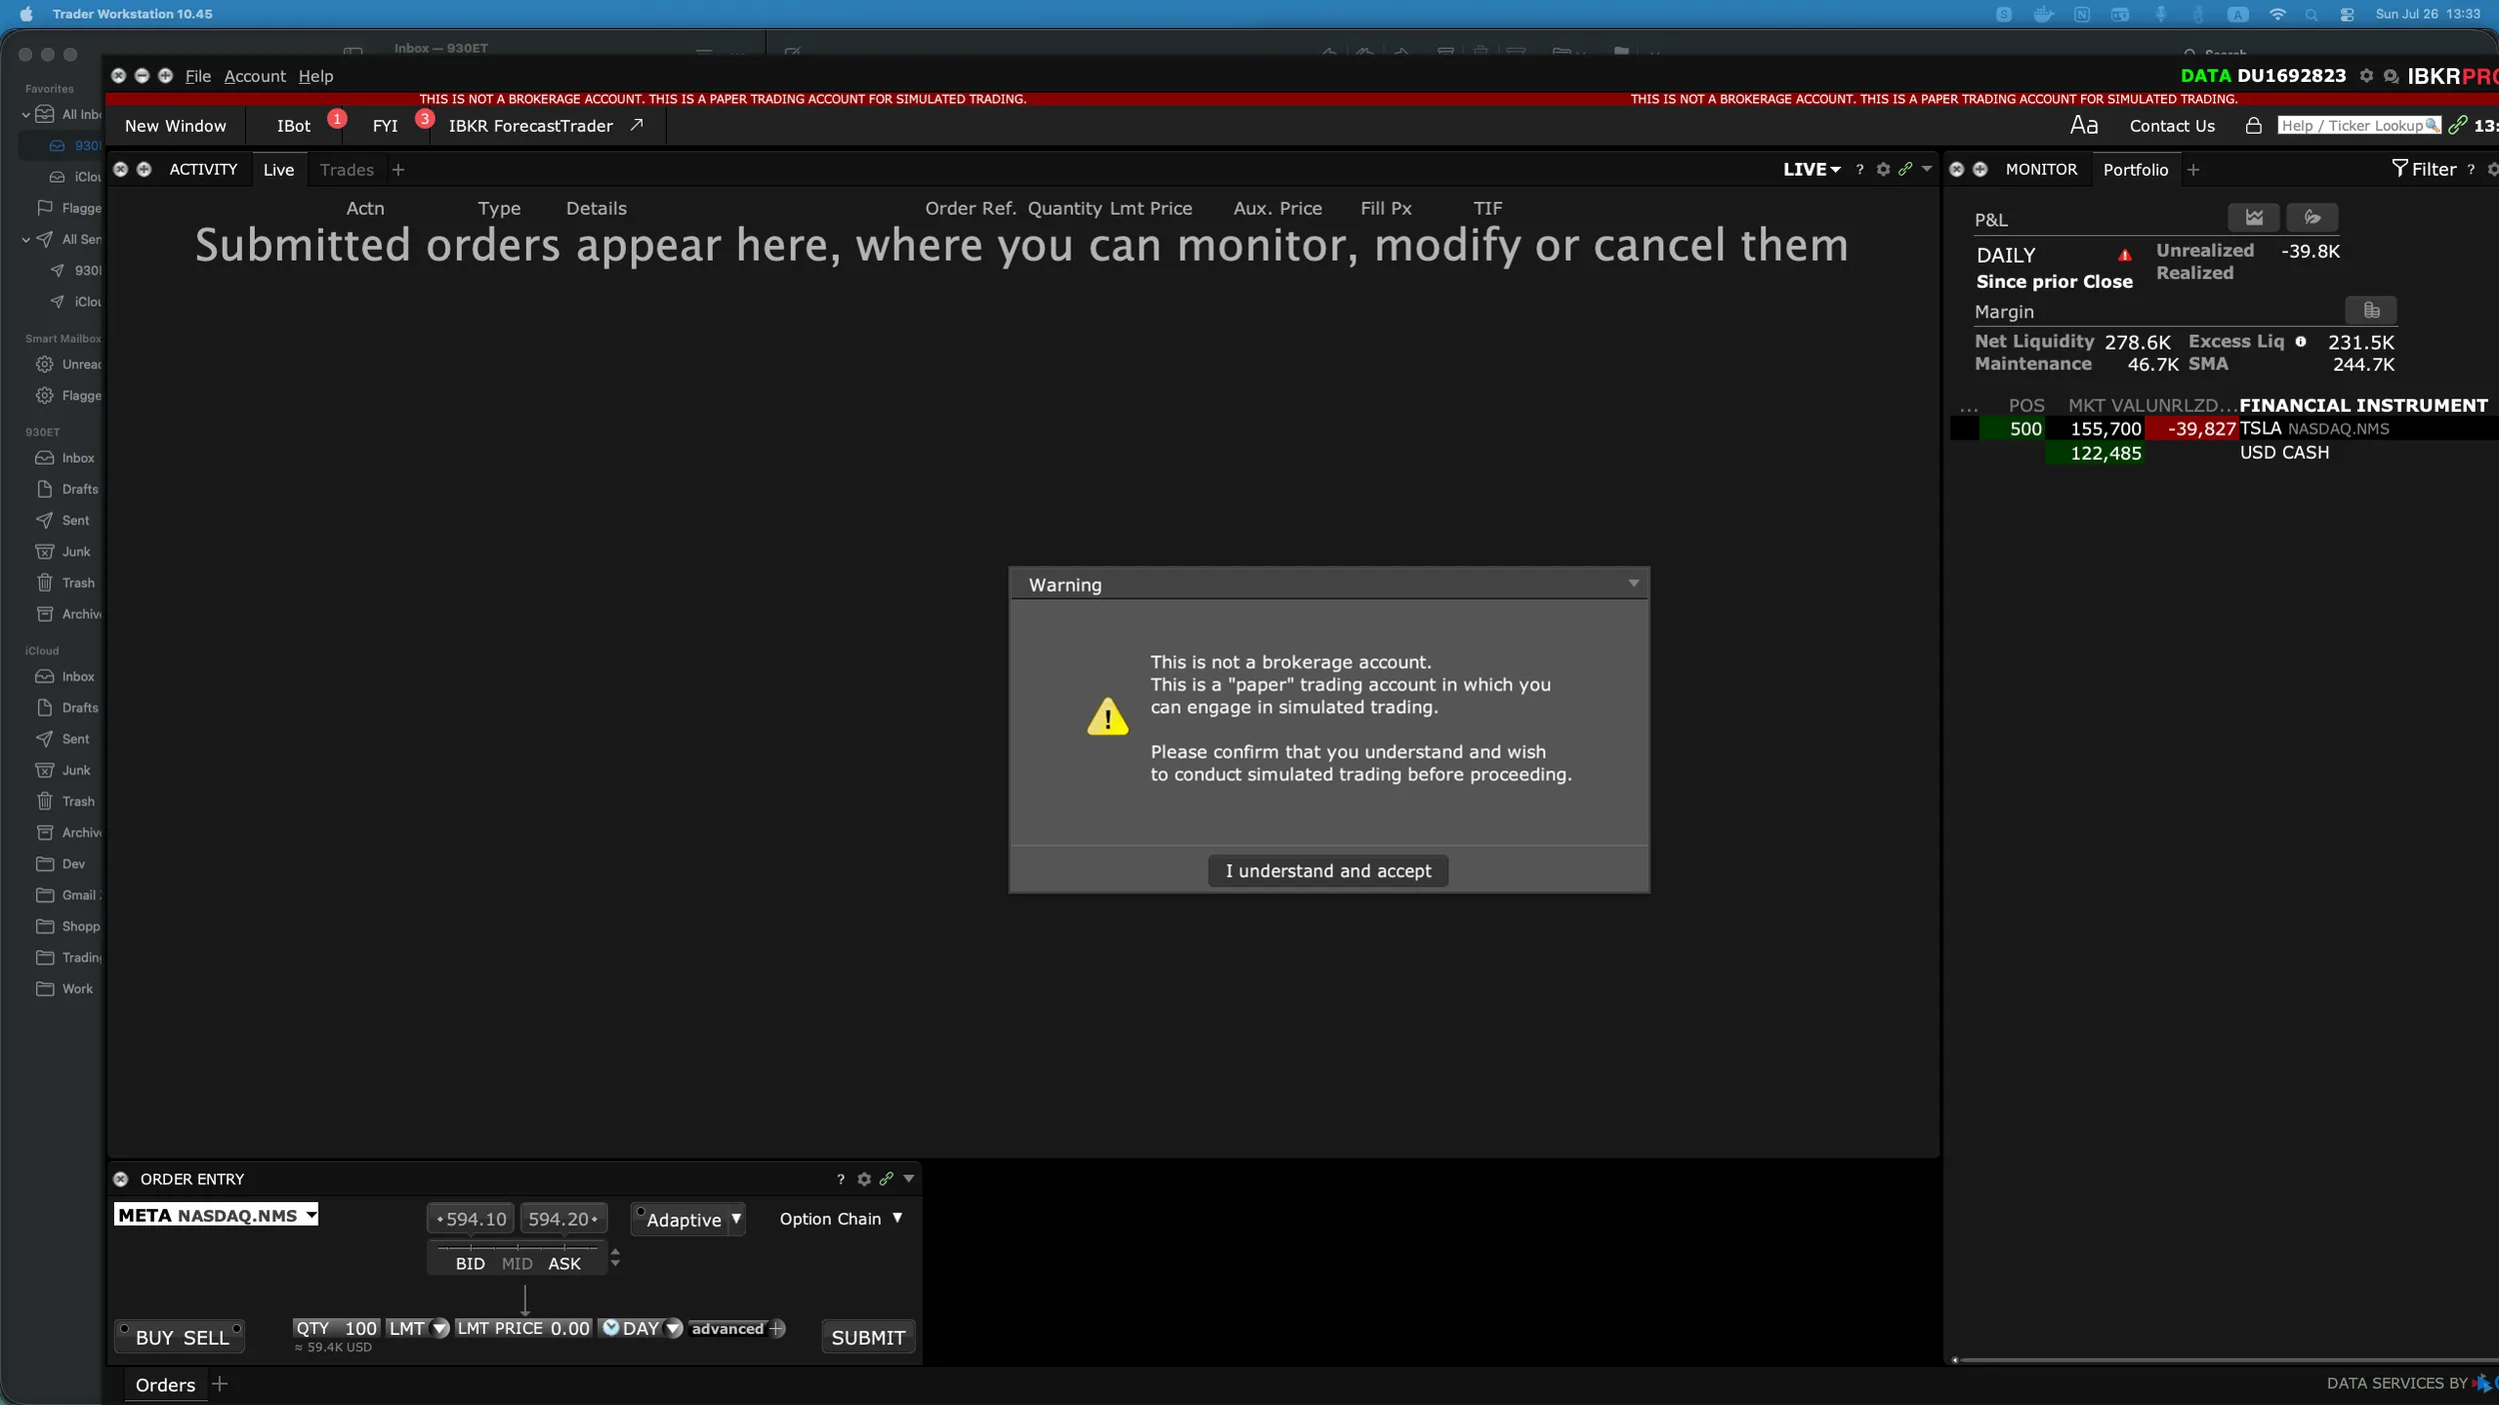
Task: Click the coins icon in Margin row
Action: pyautogui.click(x=2371, y=311)
